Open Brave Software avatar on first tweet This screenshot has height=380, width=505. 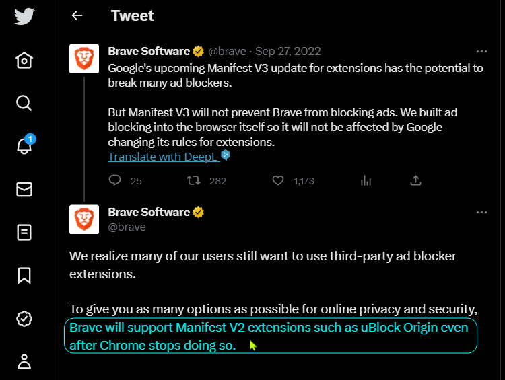(84, 59)
